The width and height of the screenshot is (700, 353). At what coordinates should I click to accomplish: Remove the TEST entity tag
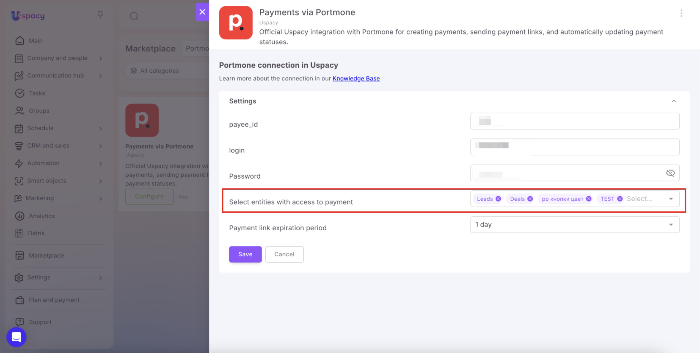[620, 199]
